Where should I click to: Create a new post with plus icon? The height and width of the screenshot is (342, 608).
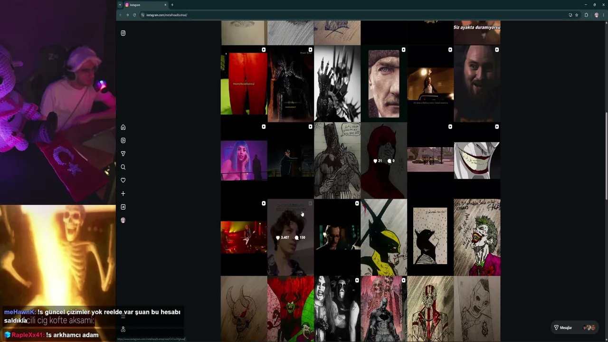click(123, 194)
